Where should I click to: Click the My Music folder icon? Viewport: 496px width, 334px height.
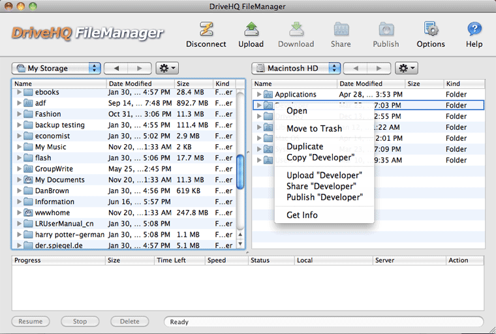[x=29, y=147]
